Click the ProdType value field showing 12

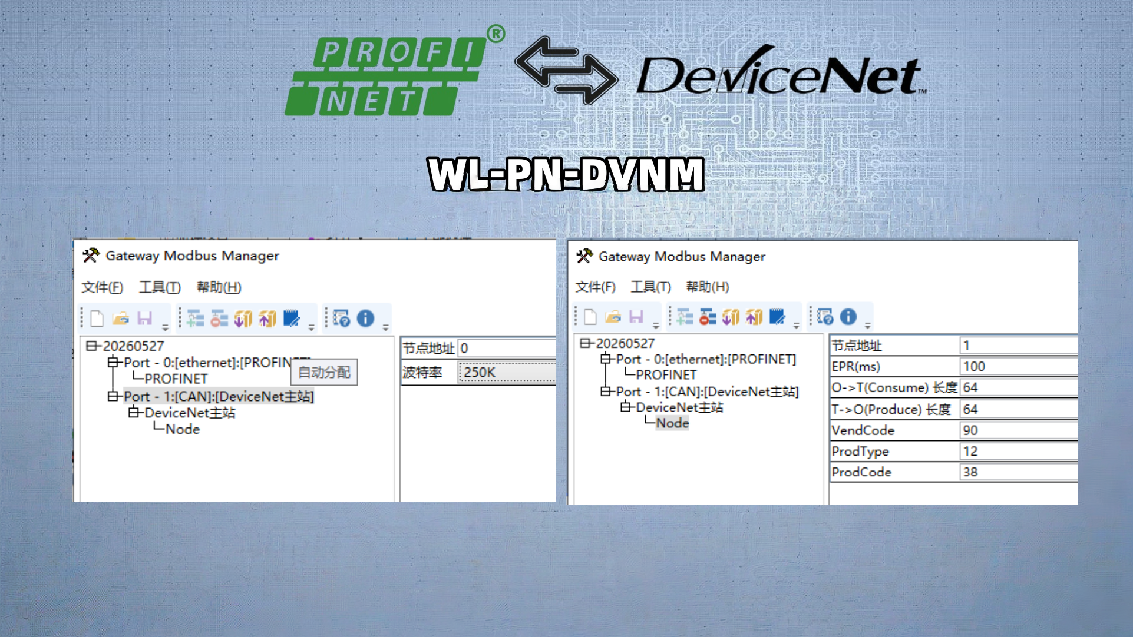pos(1019,451)
